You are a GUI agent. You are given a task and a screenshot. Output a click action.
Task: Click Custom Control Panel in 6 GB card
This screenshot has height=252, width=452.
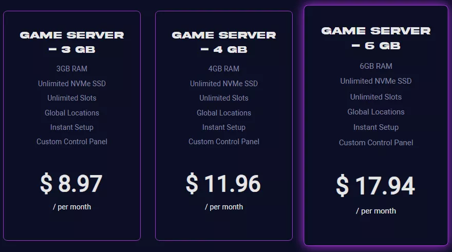pyautogui.click(x=376, y=143)
